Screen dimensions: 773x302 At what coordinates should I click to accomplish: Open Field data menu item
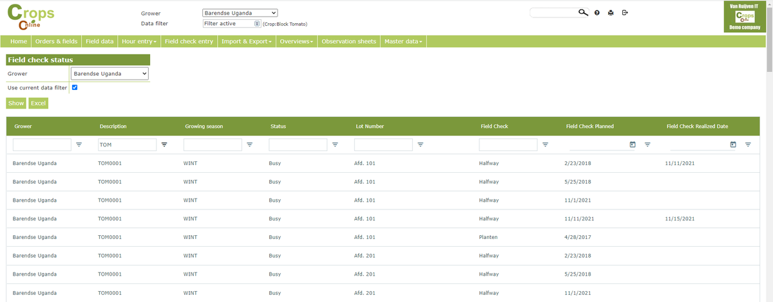point(100,42)
